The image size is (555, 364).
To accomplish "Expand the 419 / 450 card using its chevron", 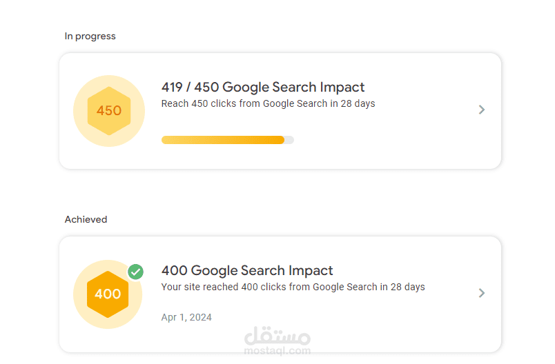I will pos(482,110).
